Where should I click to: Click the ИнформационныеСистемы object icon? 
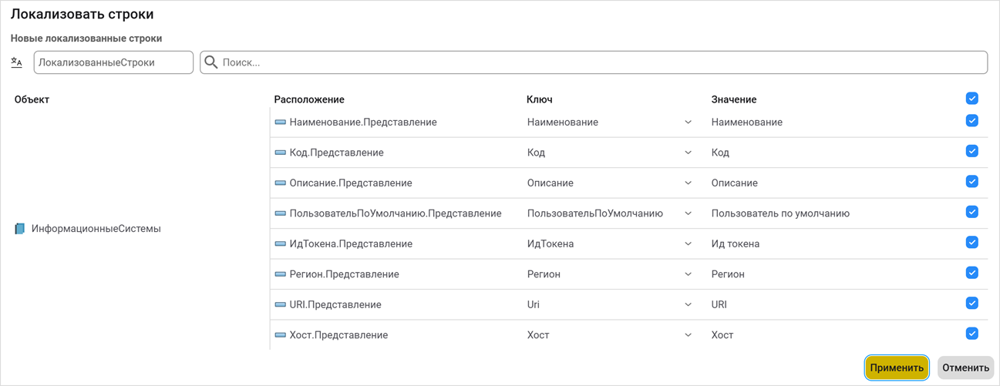coord(20,229)
